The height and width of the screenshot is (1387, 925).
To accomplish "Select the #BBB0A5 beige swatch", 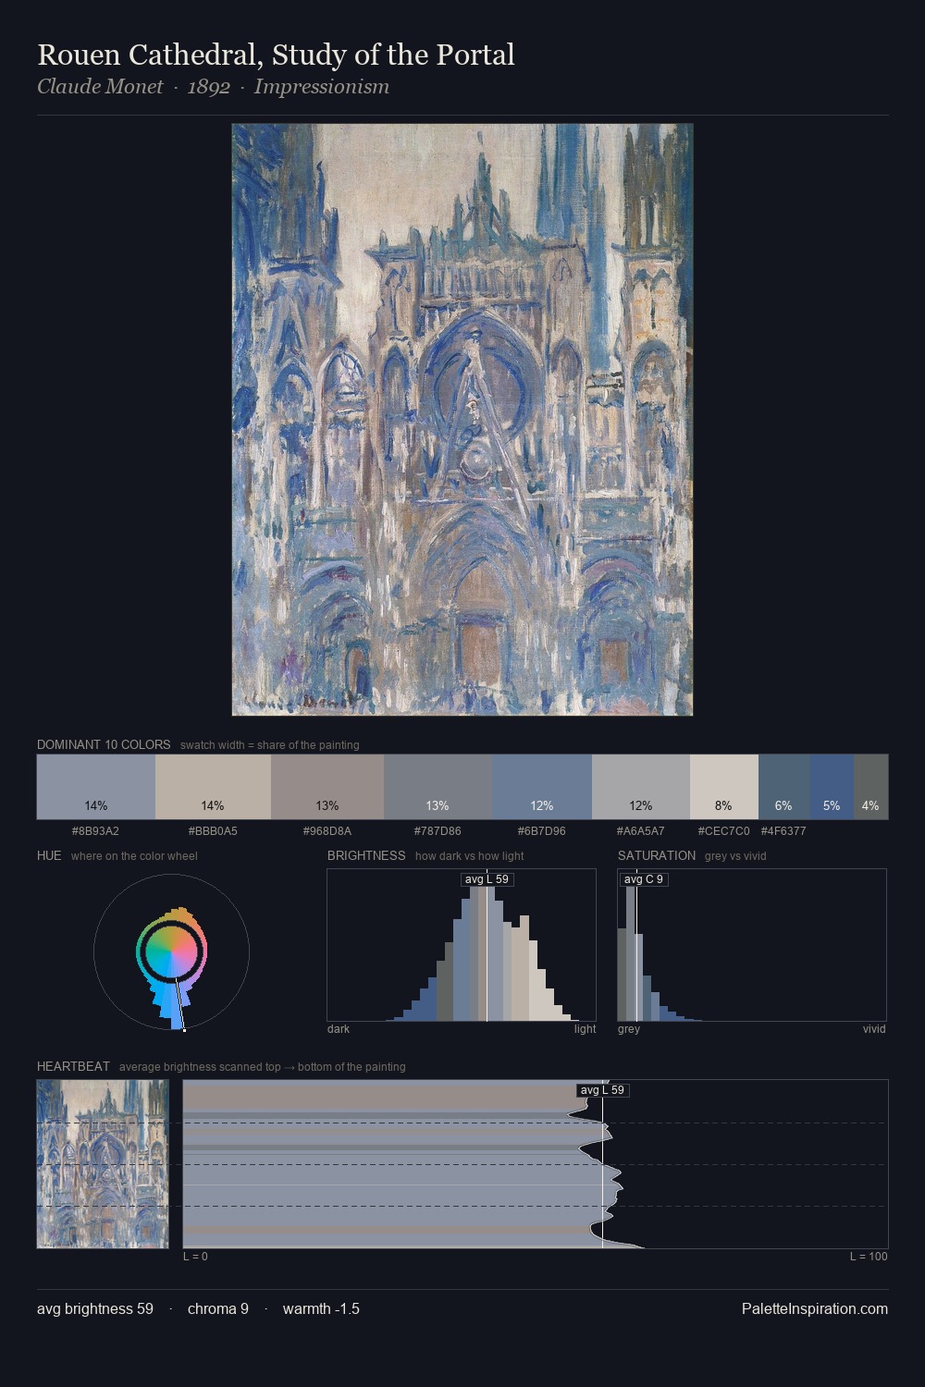I will (213, 787).
